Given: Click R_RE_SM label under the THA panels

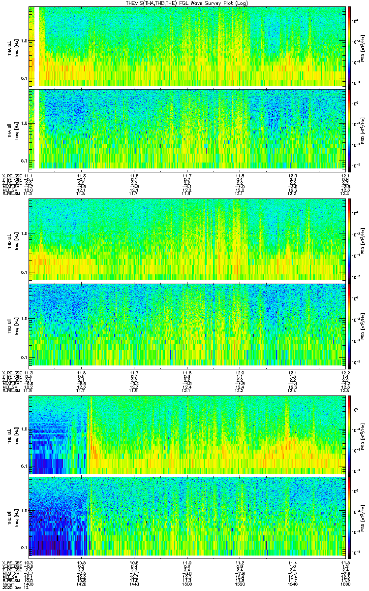Looking at the screenshot, I should coord(10,194).
